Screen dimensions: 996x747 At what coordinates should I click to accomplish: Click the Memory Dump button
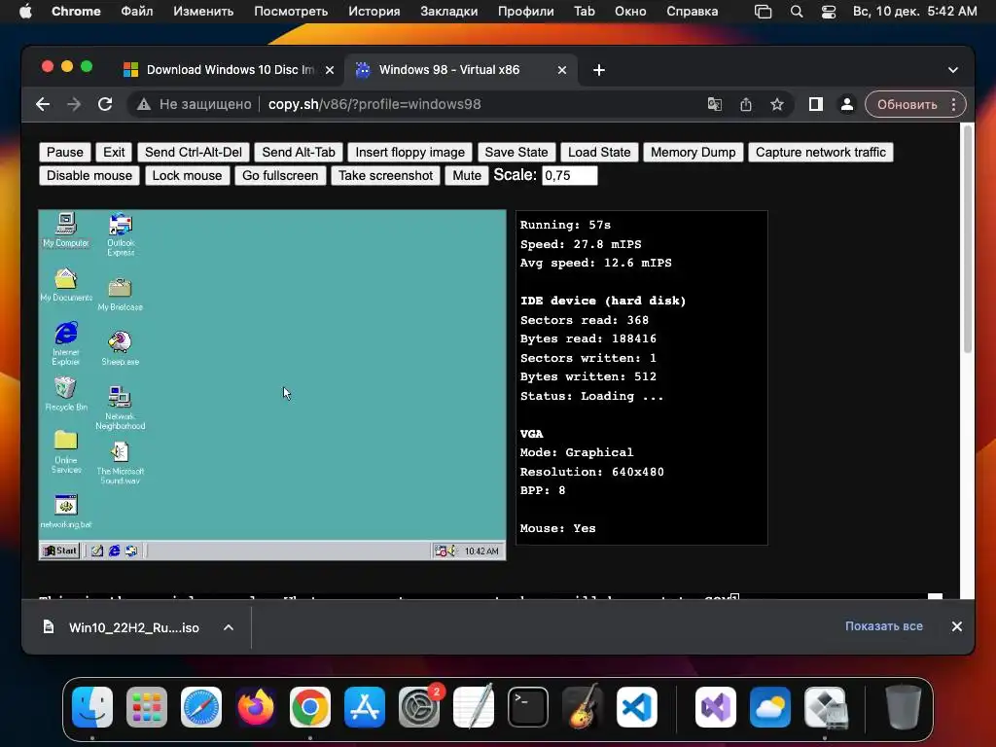(x=693, y=152)
